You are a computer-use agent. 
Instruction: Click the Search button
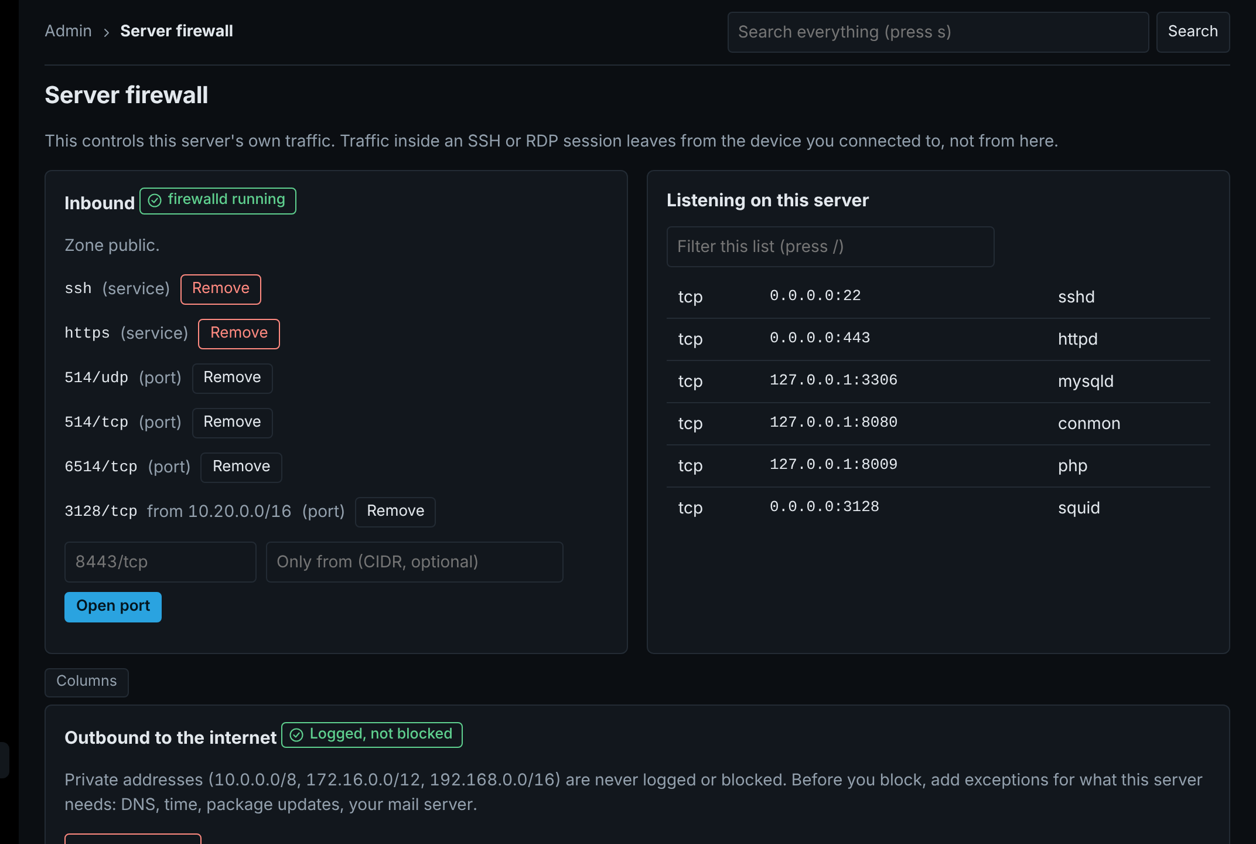click(x=1193, y=32)
